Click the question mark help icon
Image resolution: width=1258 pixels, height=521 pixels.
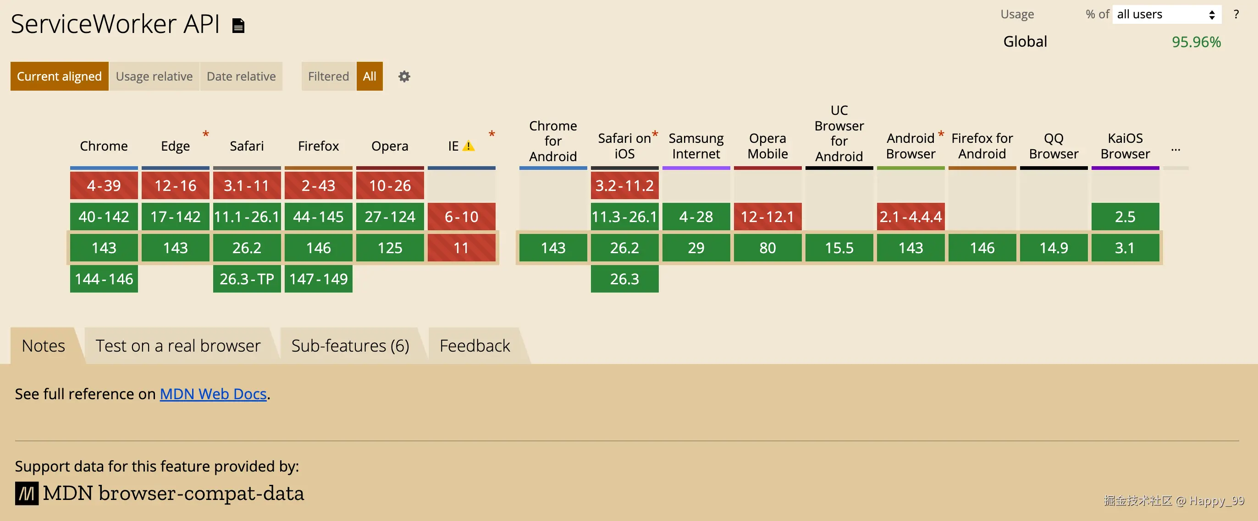[1236, 14]
